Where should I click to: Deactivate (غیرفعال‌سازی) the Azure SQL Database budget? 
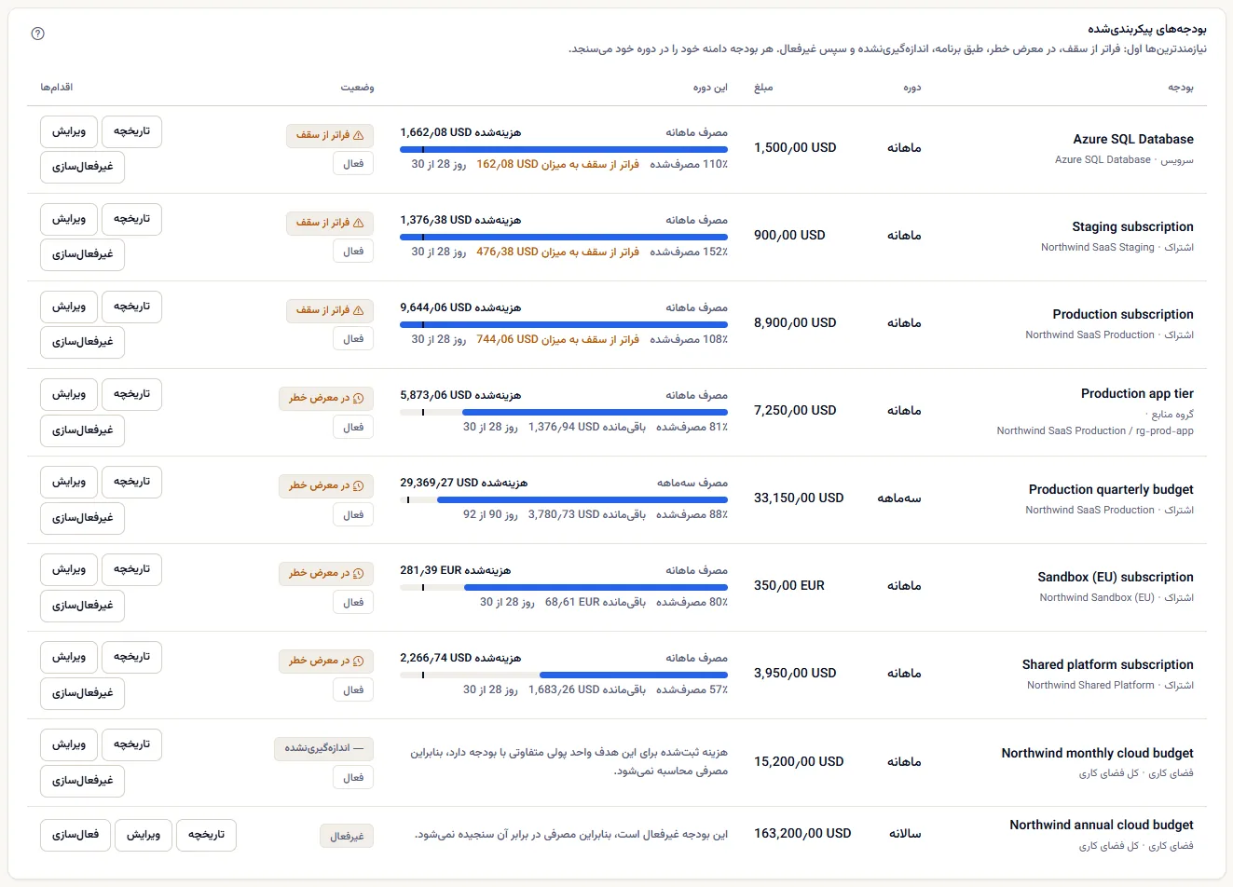tap(83, 167)
